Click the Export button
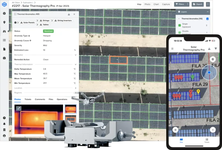The width and height of the screenshot is (222, 150). click(x=198, y=4)
